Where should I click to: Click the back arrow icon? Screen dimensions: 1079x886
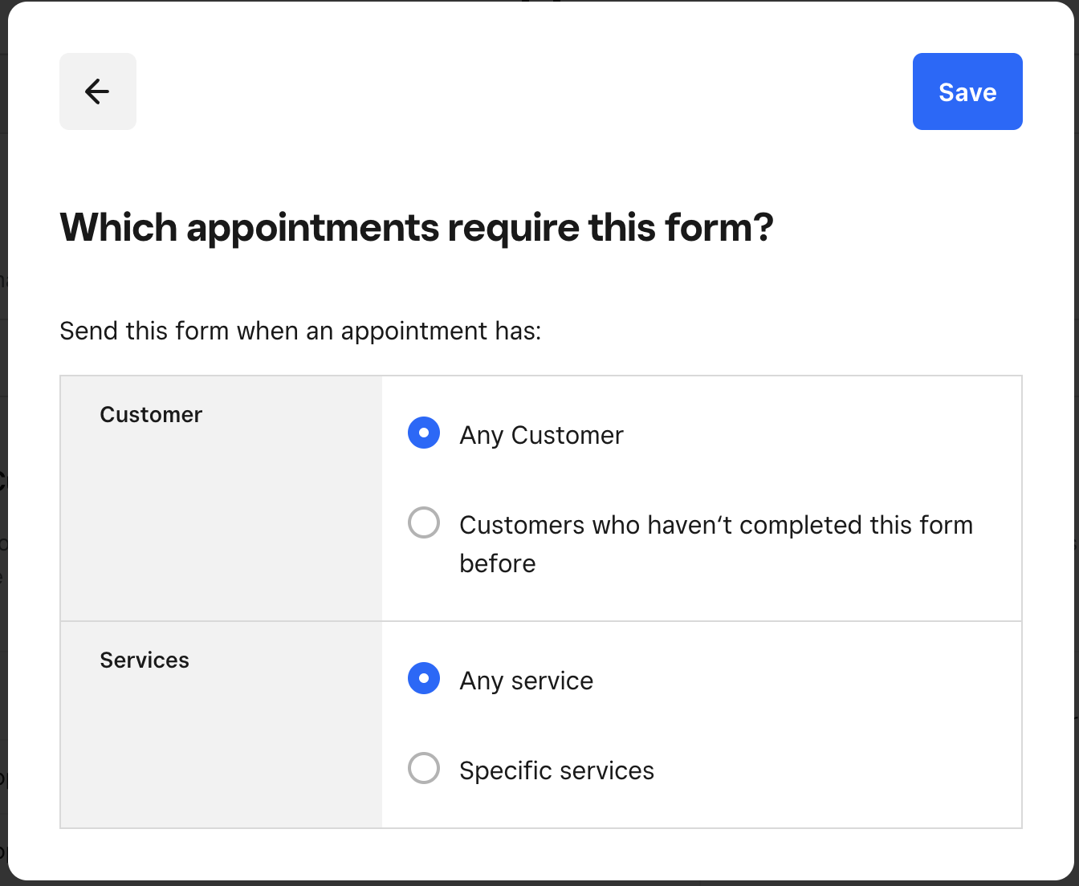click(x=97, y=91)
